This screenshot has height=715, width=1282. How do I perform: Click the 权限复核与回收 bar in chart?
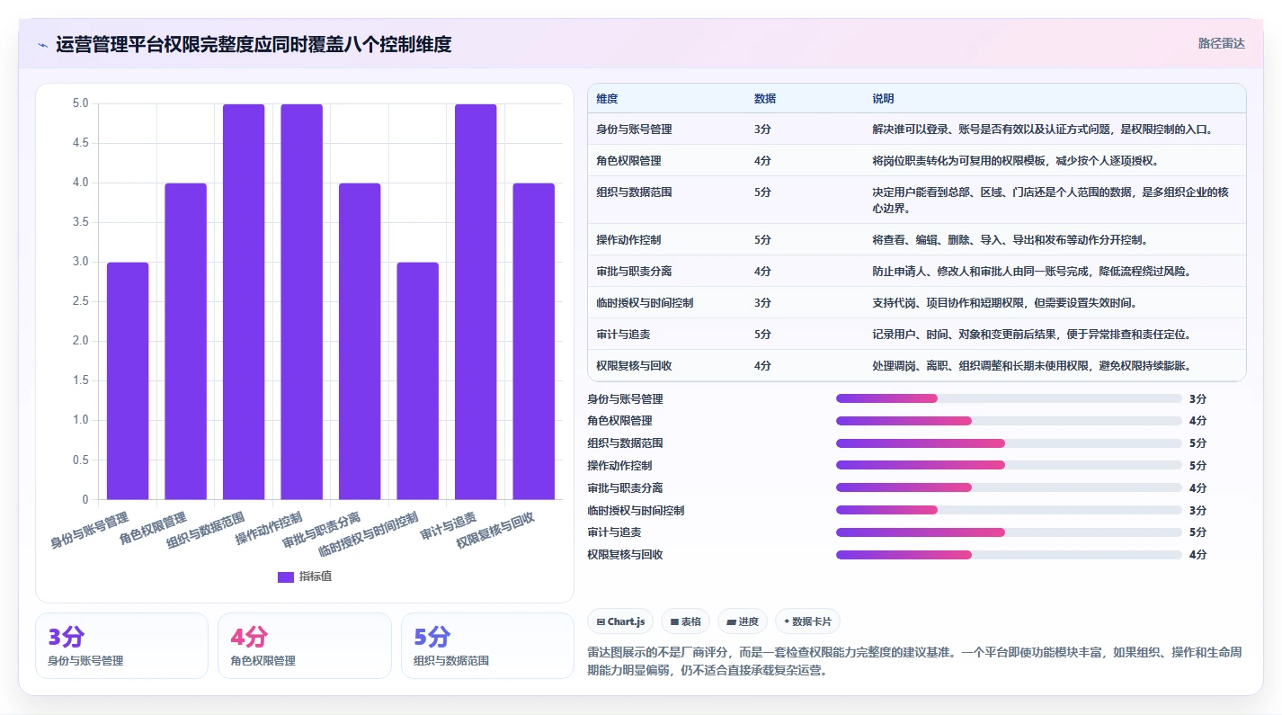tap(533, 341)
